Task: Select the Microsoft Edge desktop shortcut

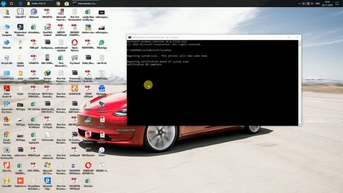Action: 48,183
